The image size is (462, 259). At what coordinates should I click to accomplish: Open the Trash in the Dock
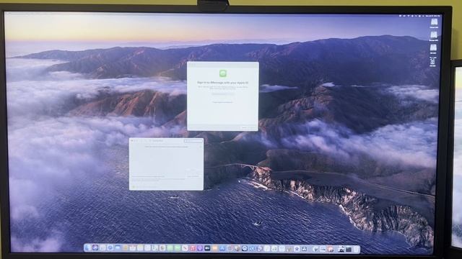pyautogui.click(x=356, y=250)
